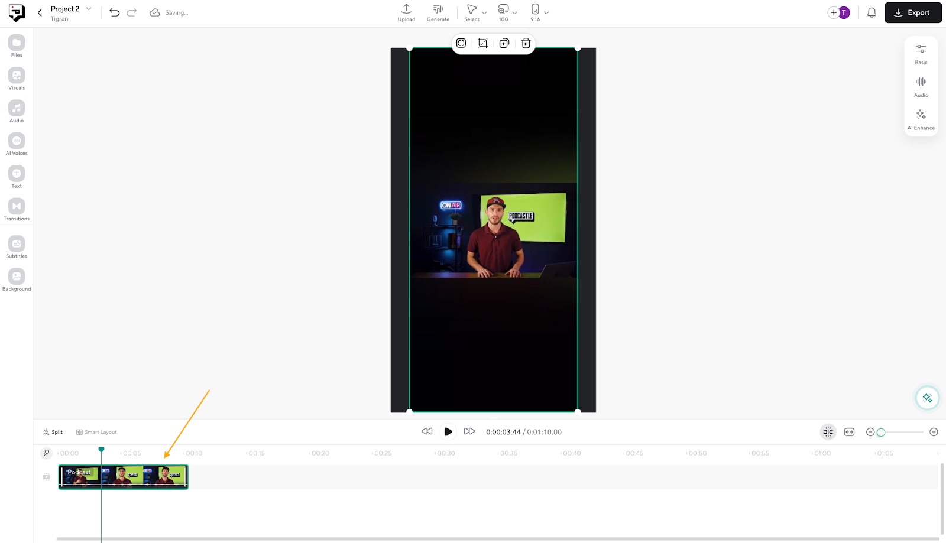
Task: Skip backward in the video
Action: pos(427,431)
